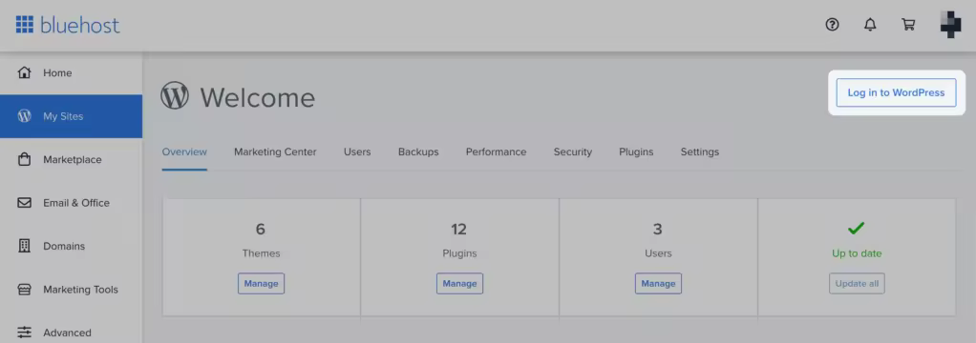Switch to the Marketing Center tab

coord(275,151)
